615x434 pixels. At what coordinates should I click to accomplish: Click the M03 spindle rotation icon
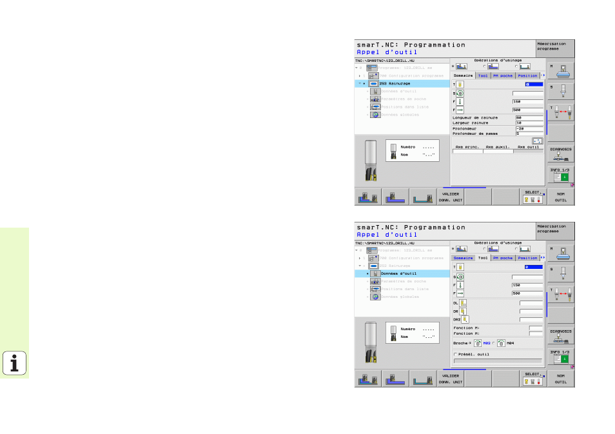click(477, 343)
